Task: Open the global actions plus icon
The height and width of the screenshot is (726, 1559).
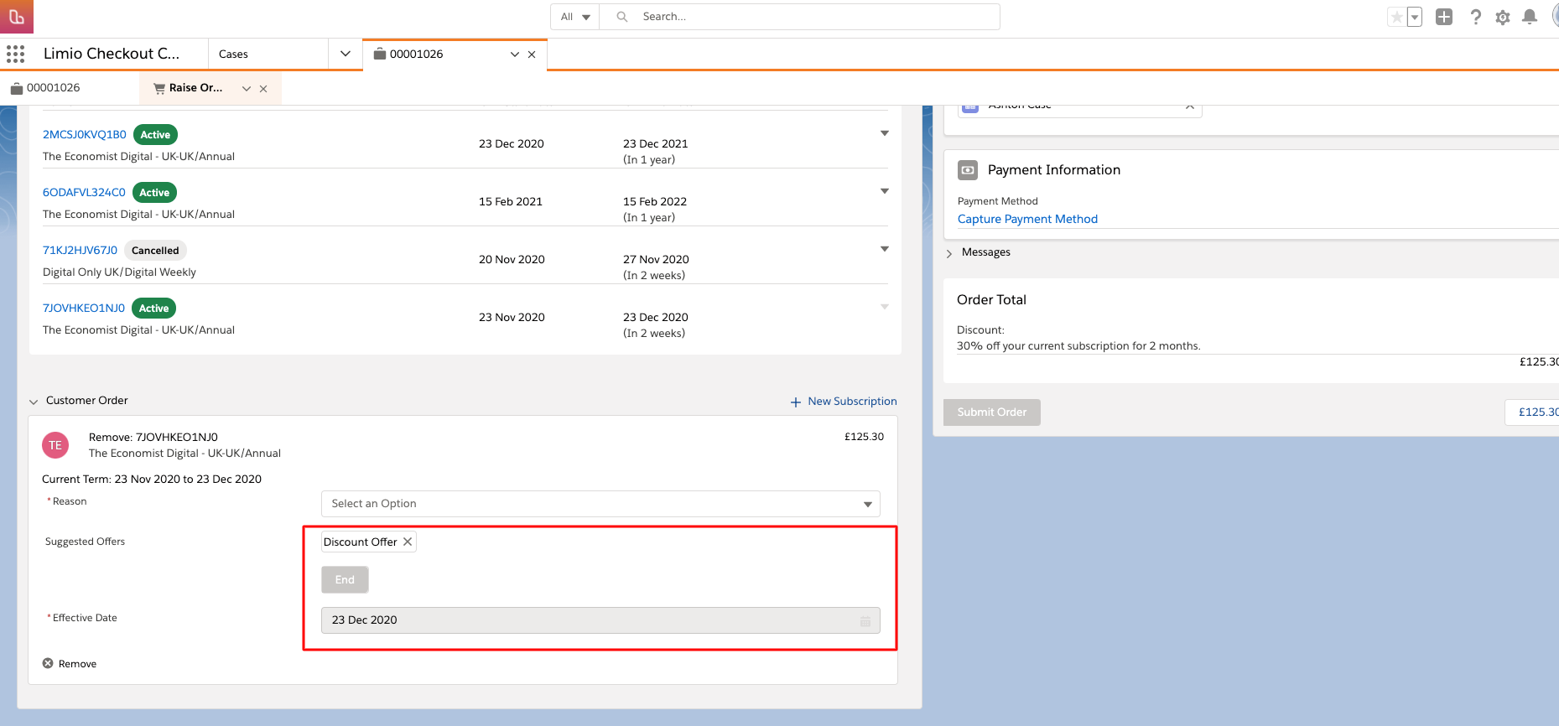Action: tap(1444, 17)
